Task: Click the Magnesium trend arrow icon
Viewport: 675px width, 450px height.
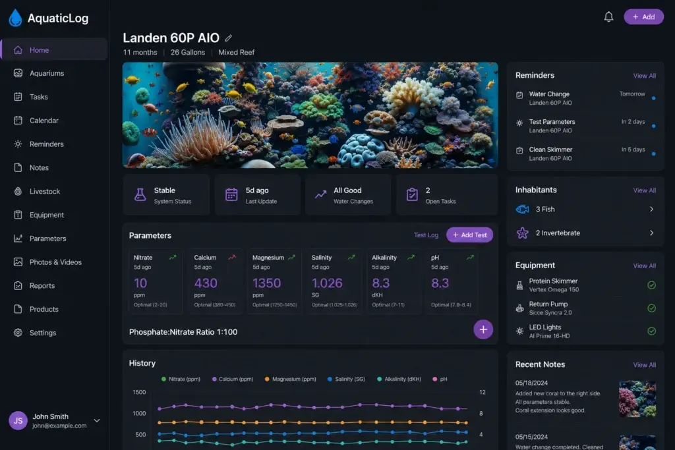Action: 291,257
